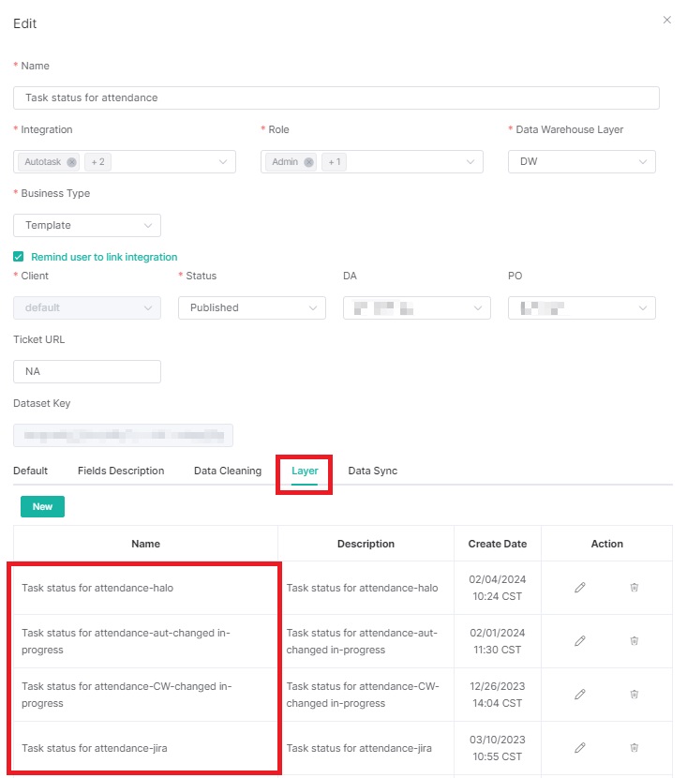Click the New button to add a layer
The width and height of the screenshot is (687, 778).
(x=41, y=505)
